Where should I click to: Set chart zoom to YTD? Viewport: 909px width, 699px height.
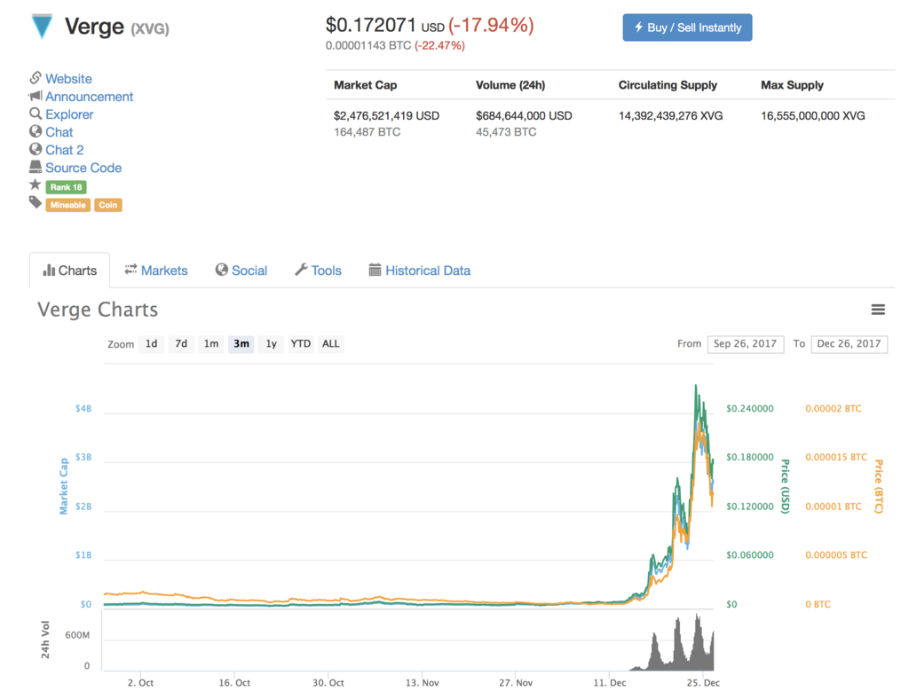coord(301,344)
